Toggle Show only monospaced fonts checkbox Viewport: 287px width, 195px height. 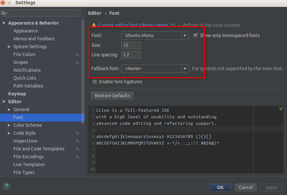pos(196,35)
